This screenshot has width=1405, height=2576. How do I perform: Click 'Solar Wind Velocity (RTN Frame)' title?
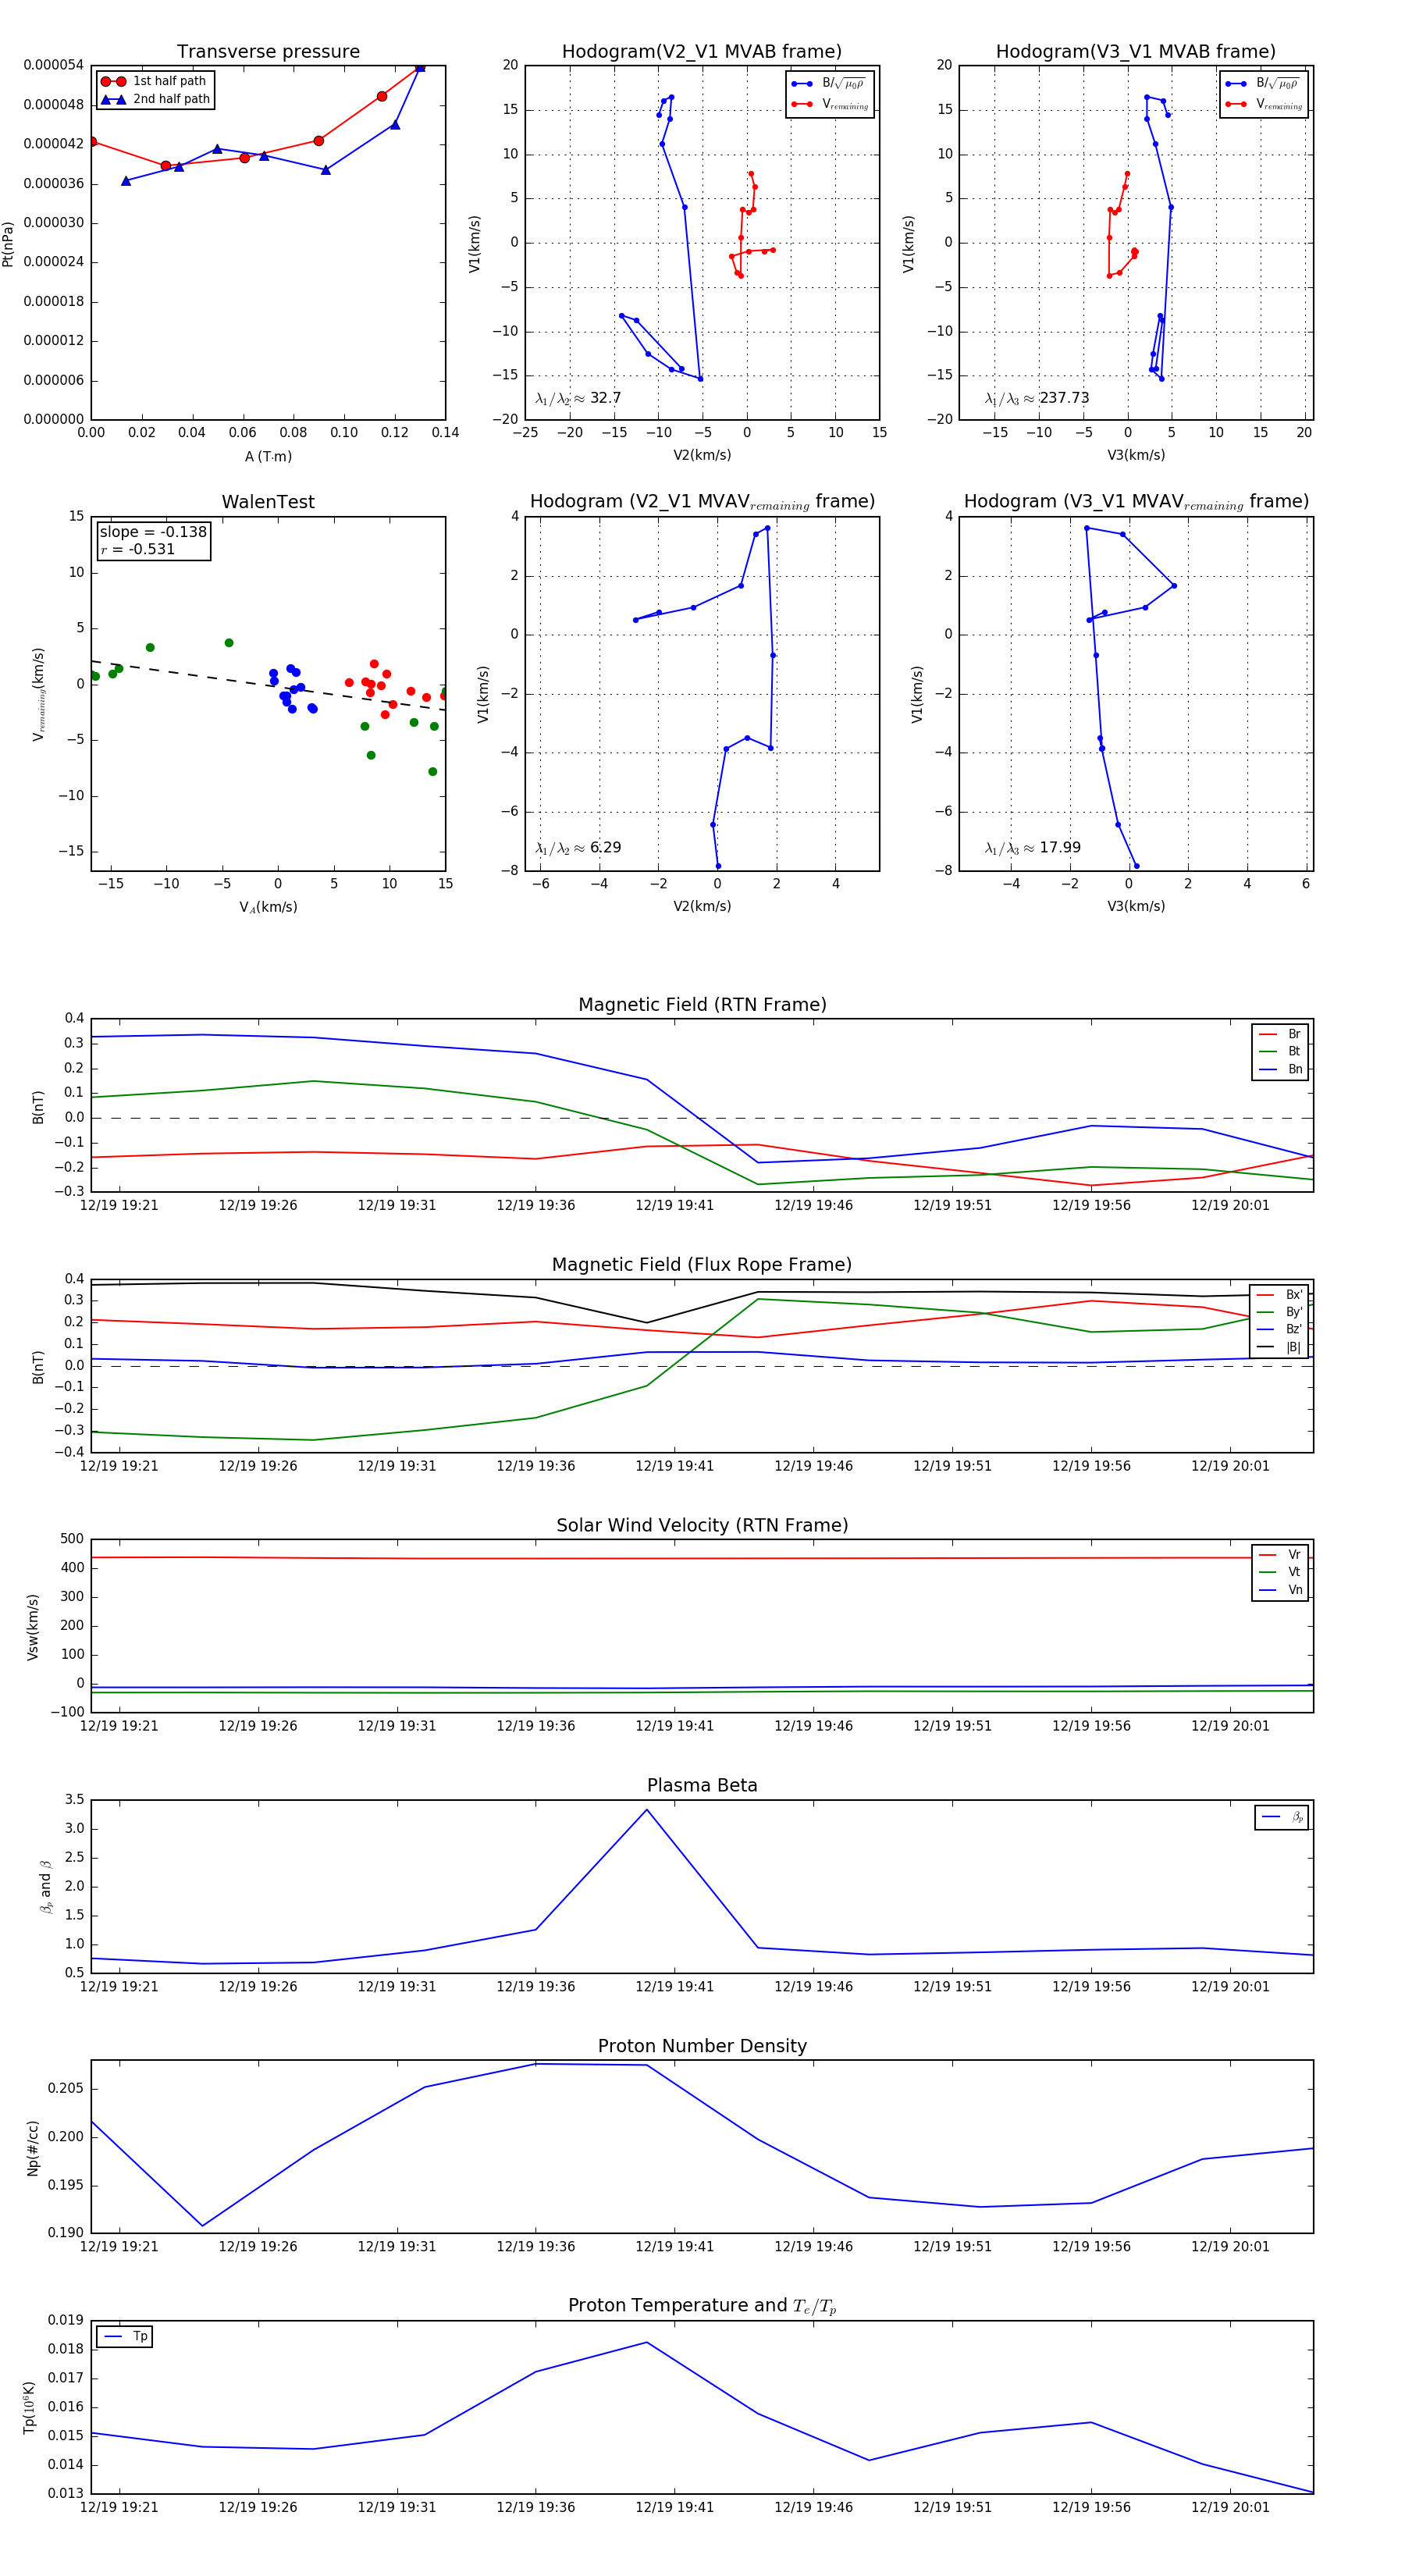click(702, 1526)
